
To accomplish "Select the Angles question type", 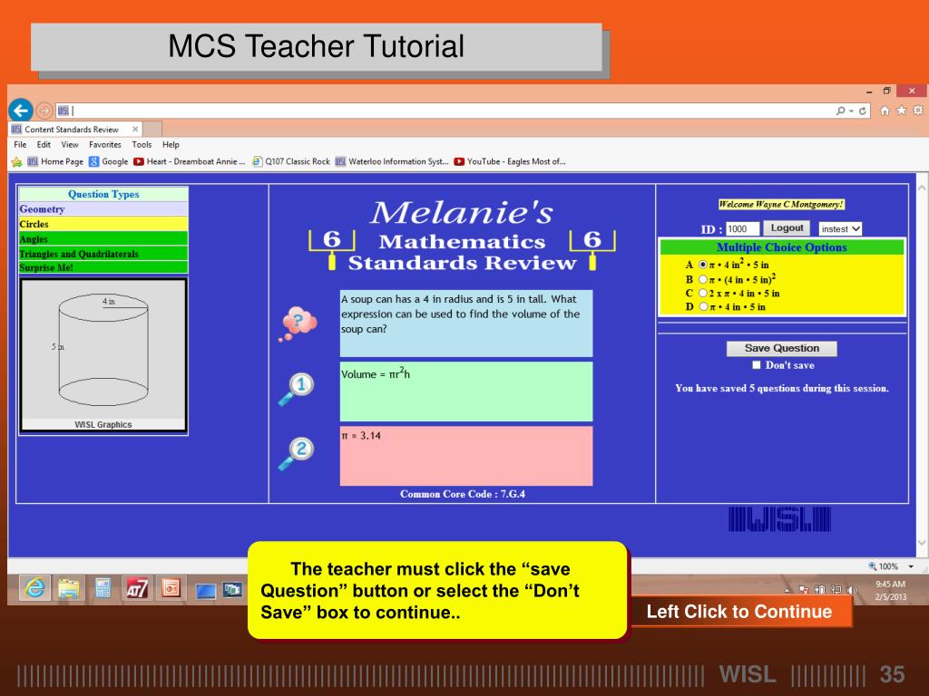I will coord(103,238).
